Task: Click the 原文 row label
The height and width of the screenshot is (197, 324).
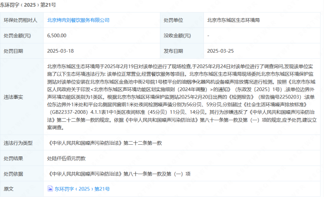Action: pyautogui.click(x=8, y=189)
